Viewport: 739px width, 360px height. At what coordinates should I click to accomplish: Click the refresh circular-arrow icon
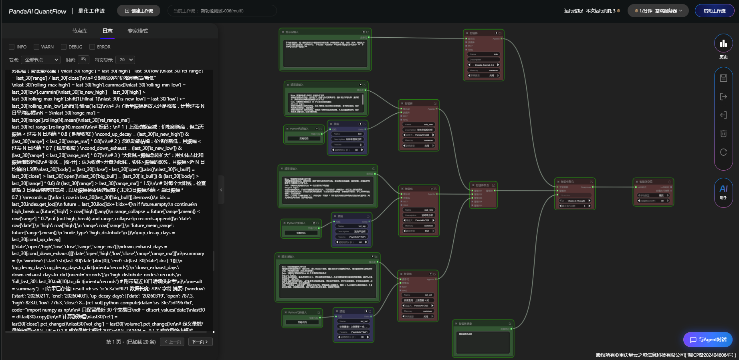click(x=723, y=152)
